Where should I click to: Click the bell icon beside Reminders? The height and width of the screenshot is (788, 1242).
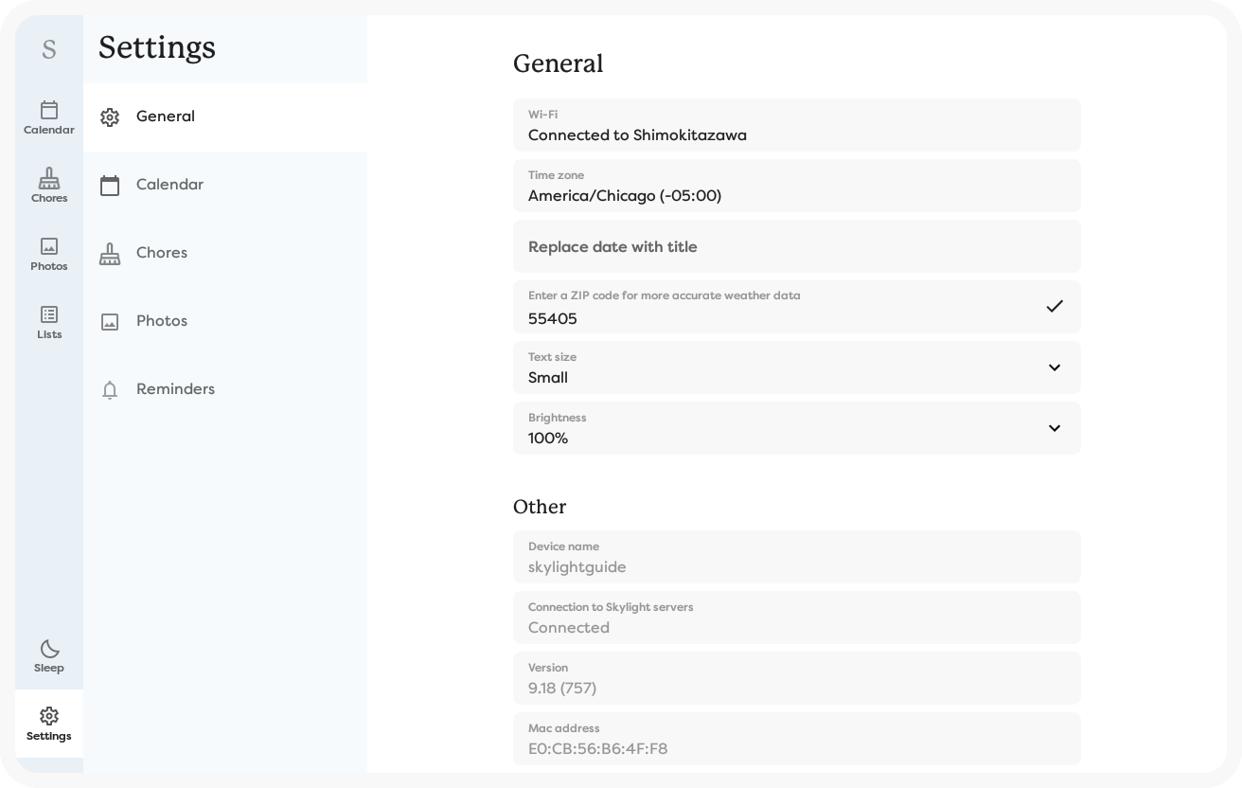110,389
